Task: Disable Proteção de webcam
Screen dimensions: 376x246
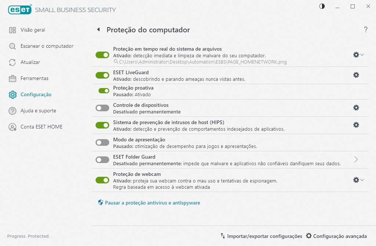Action: [x=102, y=180]
